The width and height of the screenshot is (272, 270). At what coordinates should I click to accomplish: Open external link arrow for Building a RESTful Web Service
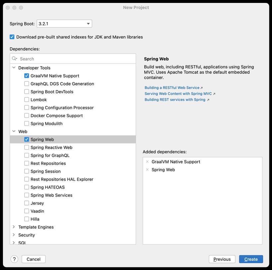(x=202, y=88)
